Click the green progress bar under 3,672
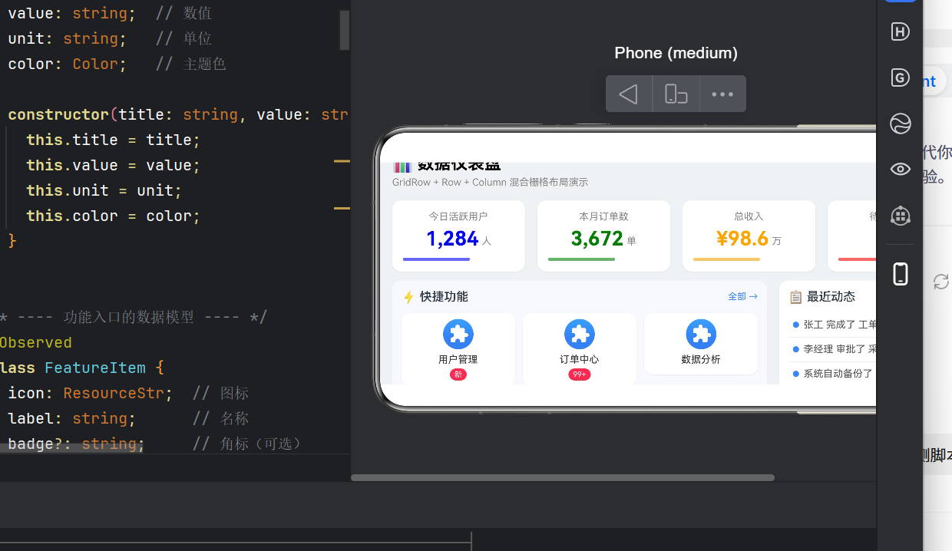Image resolution: width=952 pixels, height=551 pixels. [x=581, y=259]
